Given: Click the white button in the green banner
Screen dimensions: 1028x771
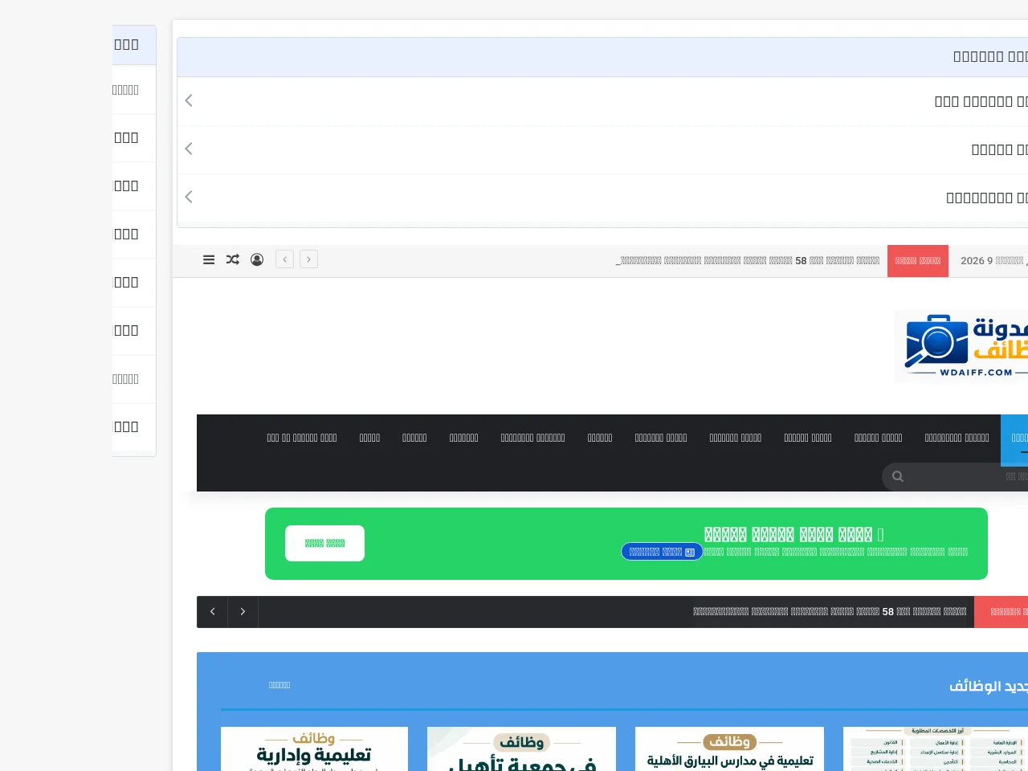Looking at the screenshot, I should tap(324, 543).
